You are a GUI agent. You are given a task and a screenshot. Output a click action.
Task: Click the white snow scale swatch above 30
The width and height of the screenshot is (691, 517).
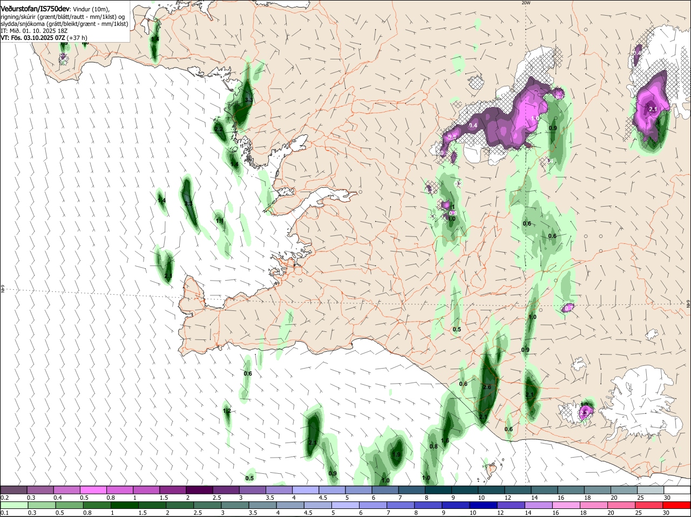click(x=677, y=490)
